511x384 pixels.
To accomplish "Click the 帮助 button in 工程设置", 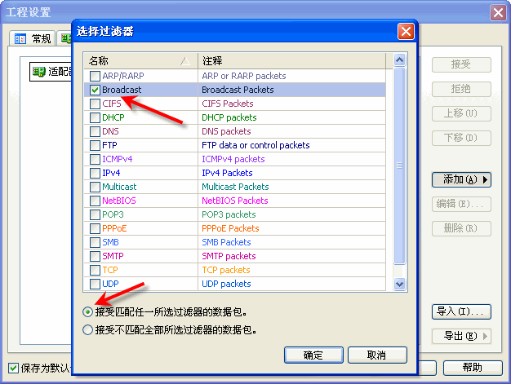I will point(473,368).
